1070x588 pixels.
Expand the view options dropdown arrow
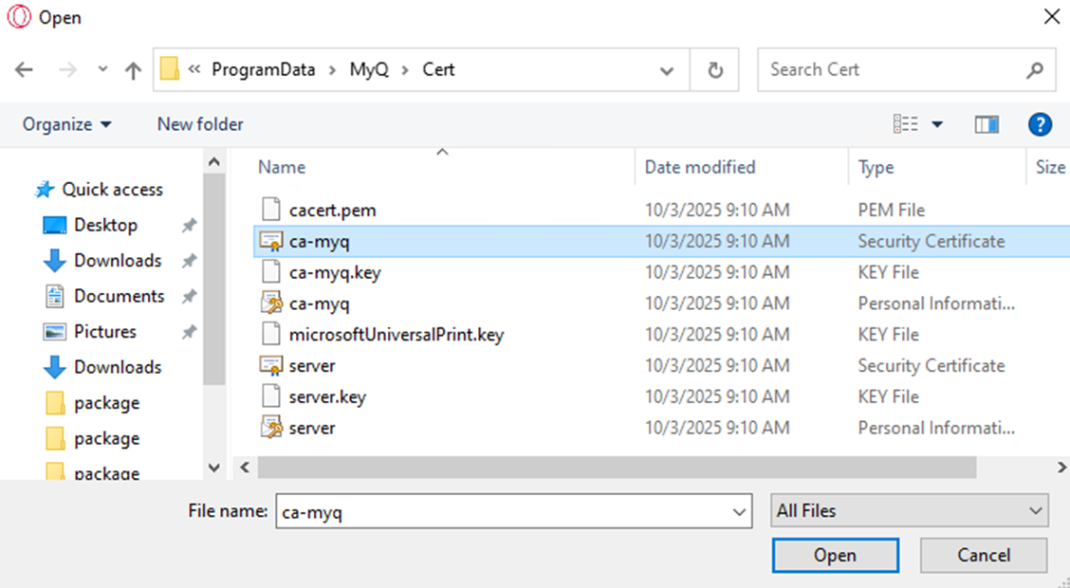pos(937,124)
